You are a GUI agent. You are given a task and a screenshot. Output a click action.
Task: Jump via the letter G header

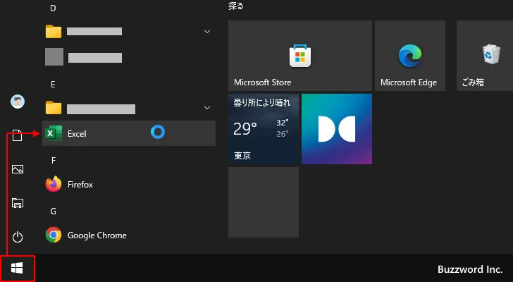[x=53, y=211]
